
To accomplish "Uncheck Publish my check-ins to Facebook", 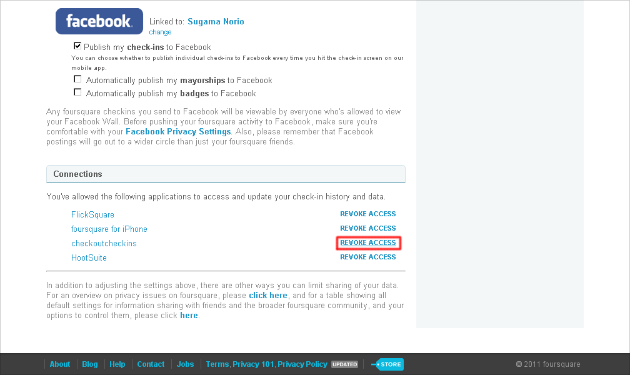I will [x=77, y=46].
